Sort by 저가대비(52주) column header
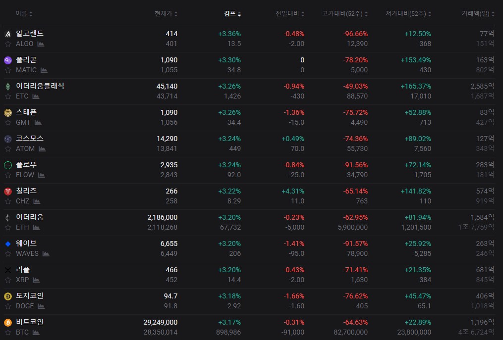 tap(408, 13)
